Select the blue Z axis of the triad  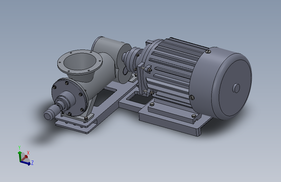pos(25,163)
